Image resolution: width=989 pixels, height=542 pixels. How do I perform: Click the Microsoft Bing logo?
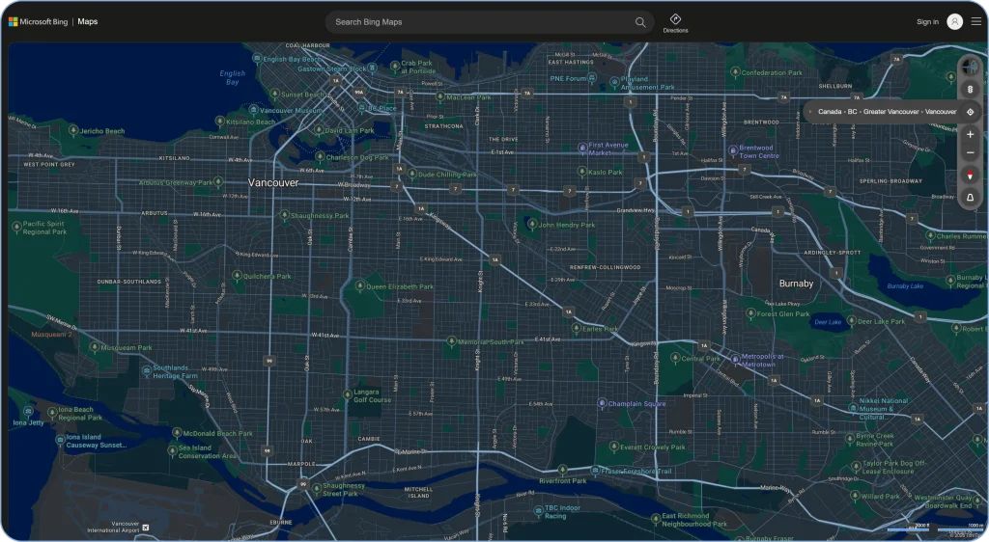38,22
